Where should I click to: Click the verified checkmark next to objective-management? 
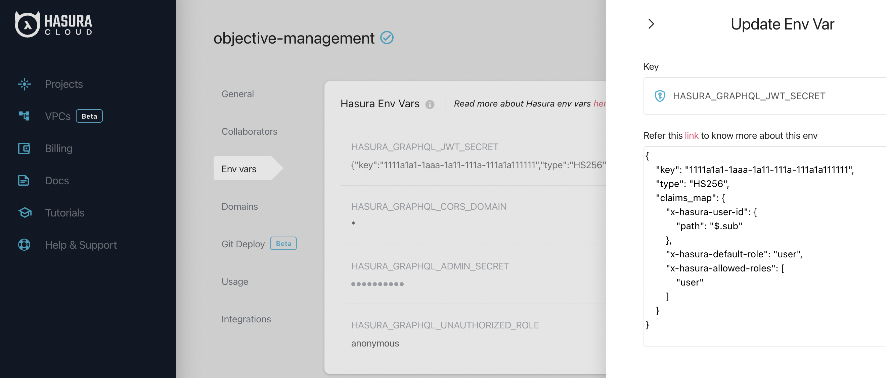click(387, 38)
